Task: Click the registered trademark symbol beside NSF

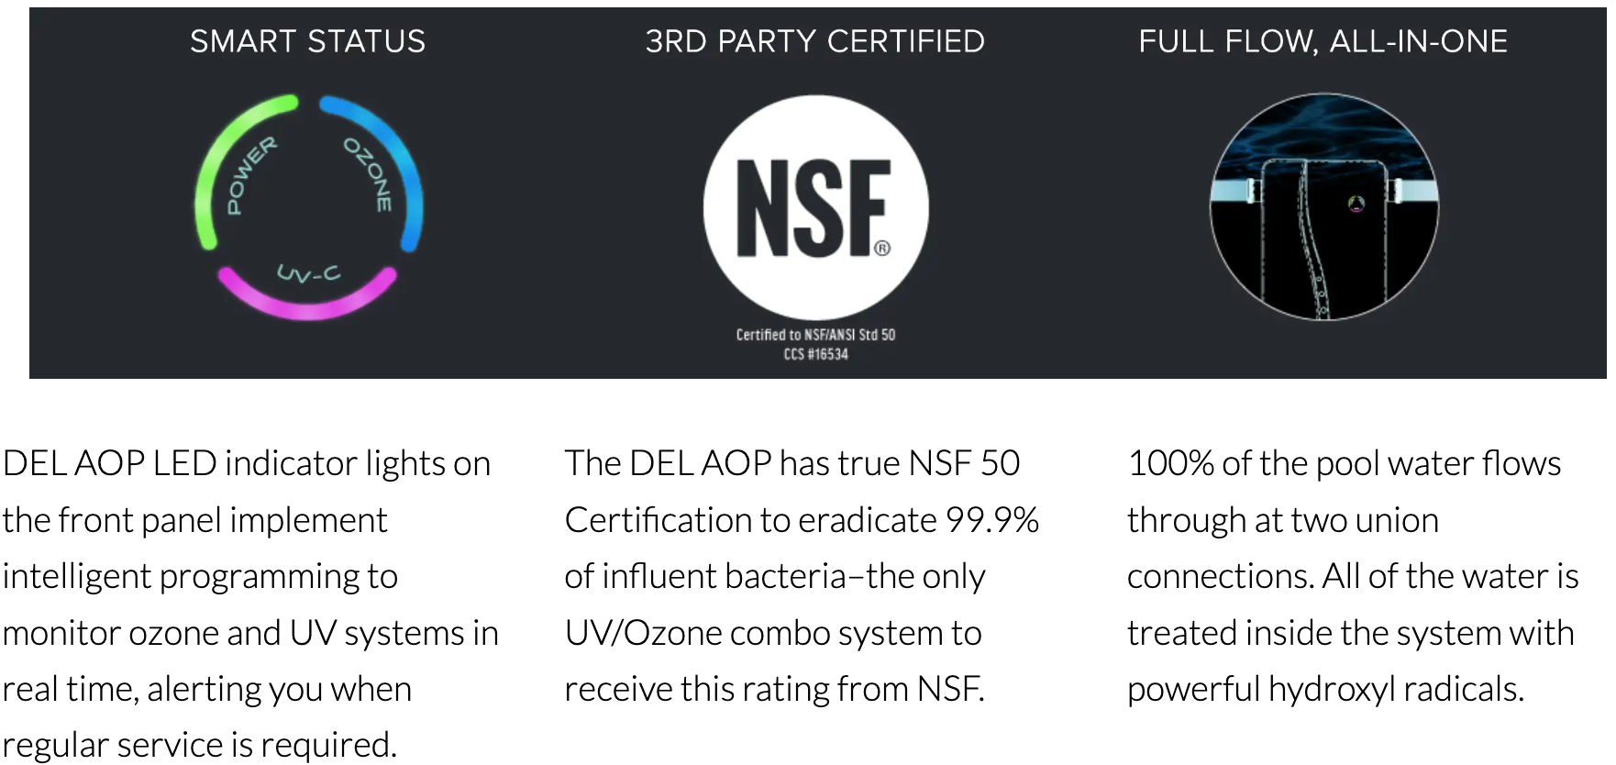Action: pyautogui.click(x=882, y=248)
